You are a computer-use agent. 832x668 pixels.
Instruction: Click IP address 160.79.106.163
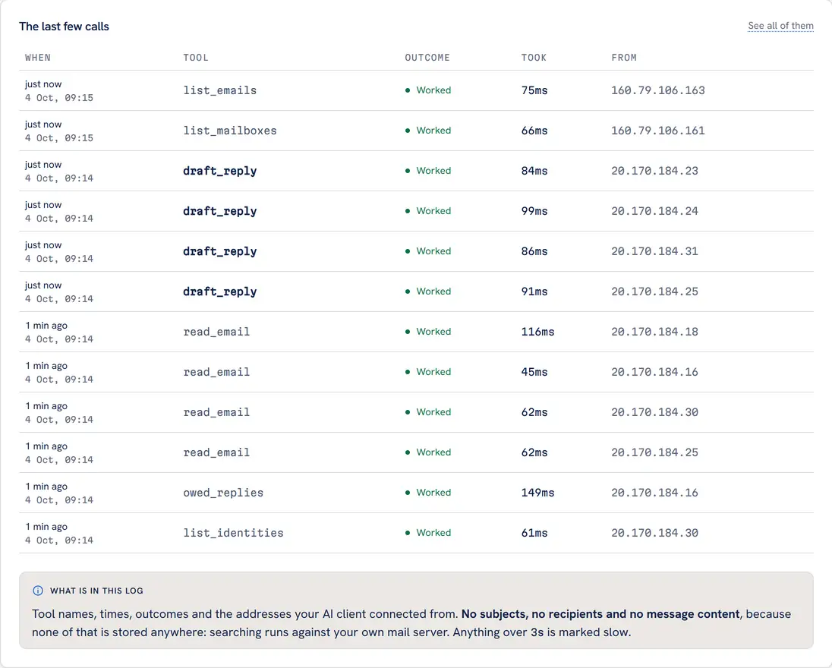tap(658, 90)
